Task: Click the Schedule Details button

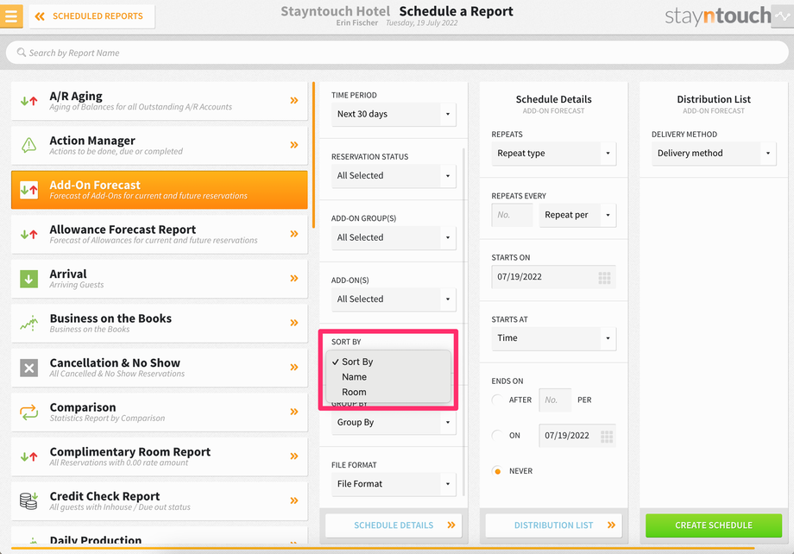Action: pyautogui.click(x=394, y=526)
